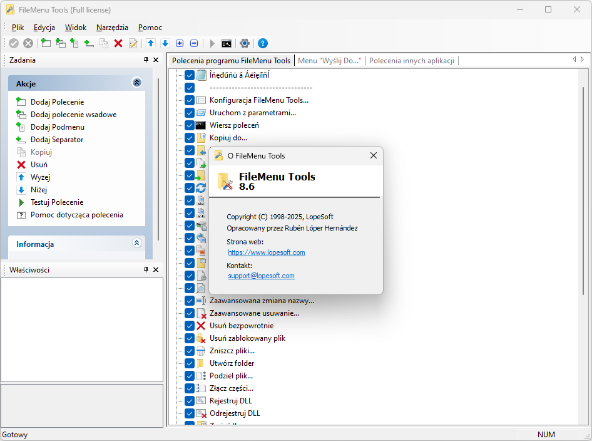Click the support@lopesoft.com email link
The image size is (592, 441).
261,276
